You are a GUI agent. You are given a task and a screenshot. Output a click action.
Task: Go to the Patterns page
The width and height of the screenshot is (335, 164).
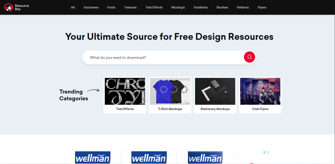[x=243, y=8]
